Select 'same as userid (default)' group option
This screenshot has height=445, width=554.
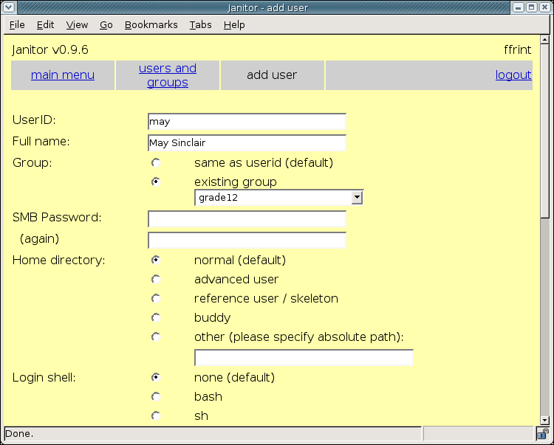point(156,162)
